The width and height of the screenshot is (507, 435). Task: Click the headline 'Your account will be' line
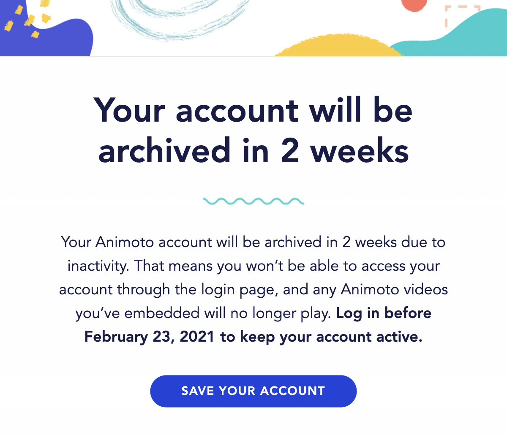253,111
